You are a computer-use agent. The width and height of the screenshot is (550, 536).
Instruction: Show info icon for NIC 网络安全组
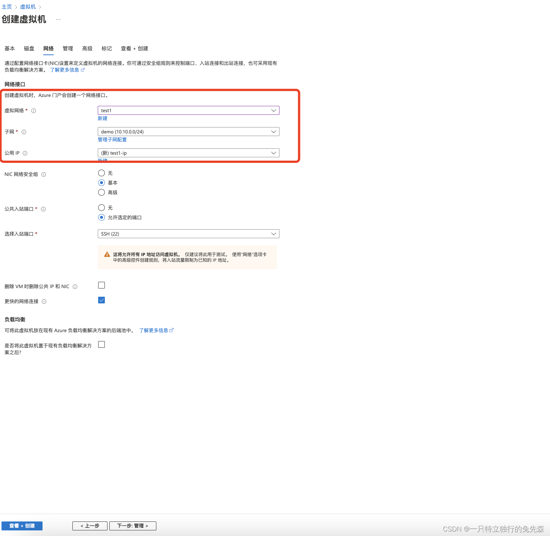44,174
